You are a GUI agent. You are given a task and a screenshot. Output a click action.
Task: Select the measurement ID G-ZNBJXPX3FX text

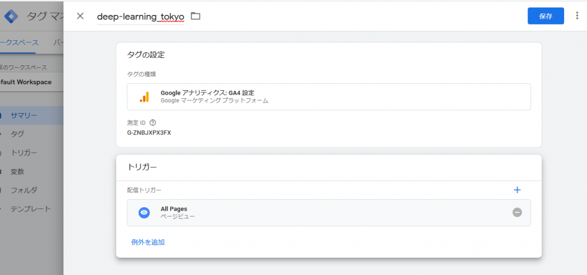(x=149, y=133)
